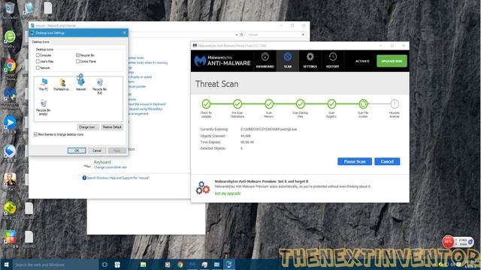Click Activate in Malwarebytes header
Image resolution: width=481 pixels, height=270 pixels.
click(362, 61)
